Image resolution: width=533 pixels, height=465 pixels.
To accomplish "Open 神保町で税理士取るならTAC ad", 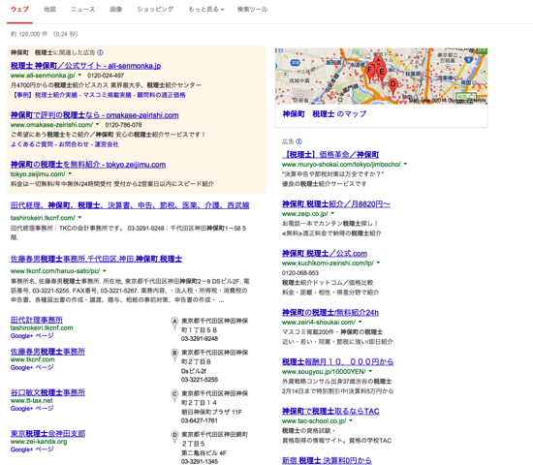I will [330, 412].
